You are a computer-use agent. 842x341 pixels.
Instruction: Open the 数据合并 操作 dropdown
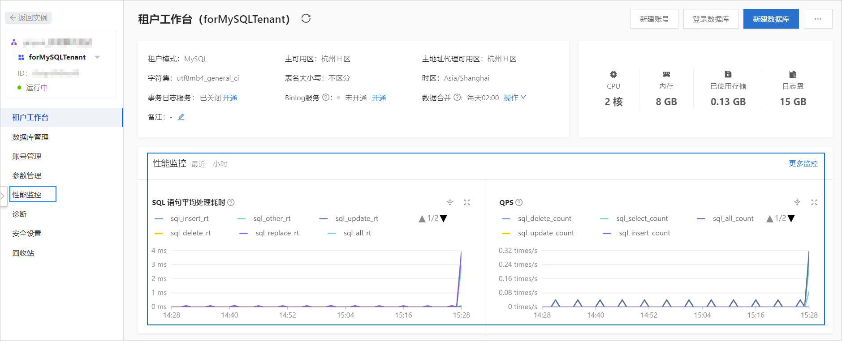pos(514,98)
